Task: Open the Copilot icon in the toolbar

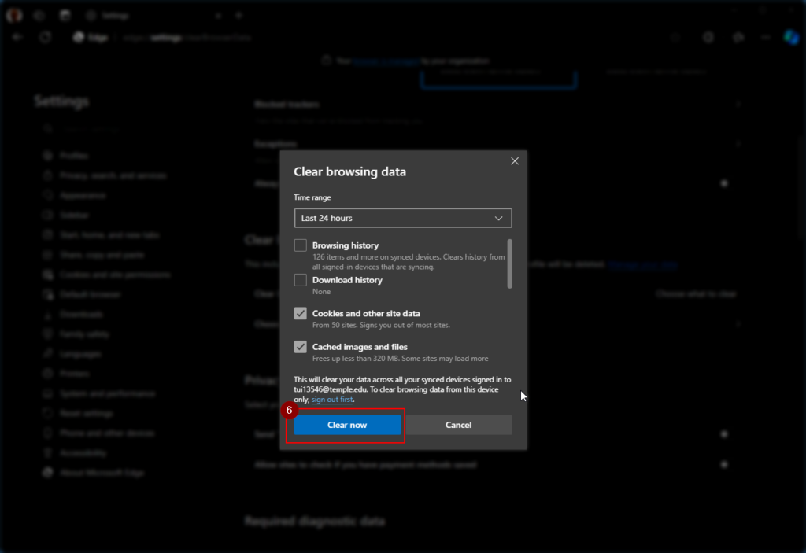Action: 790,37
